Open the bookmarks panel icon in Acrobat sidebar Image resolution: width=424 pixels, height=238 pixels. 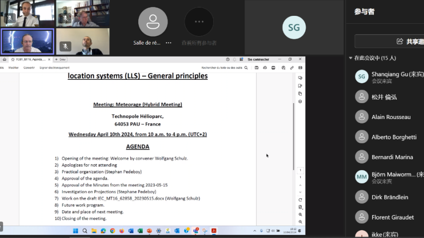(x=300, y=86)
